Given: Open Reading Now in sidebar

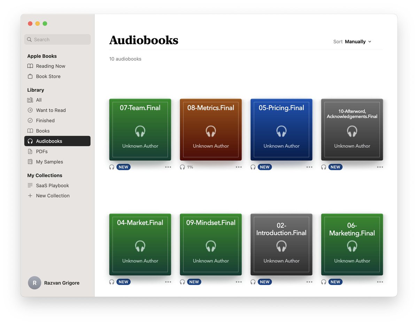Looking at the screenshot, I should coord(57,66).
